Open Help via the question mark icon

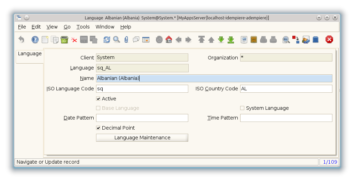35,40
